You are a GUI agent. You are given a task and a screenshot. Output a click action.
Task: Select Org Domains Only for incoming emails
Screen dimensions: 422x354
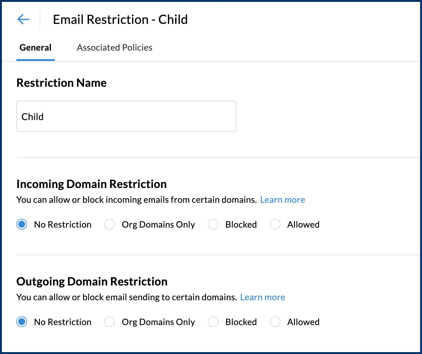click(x=109, y=224)
